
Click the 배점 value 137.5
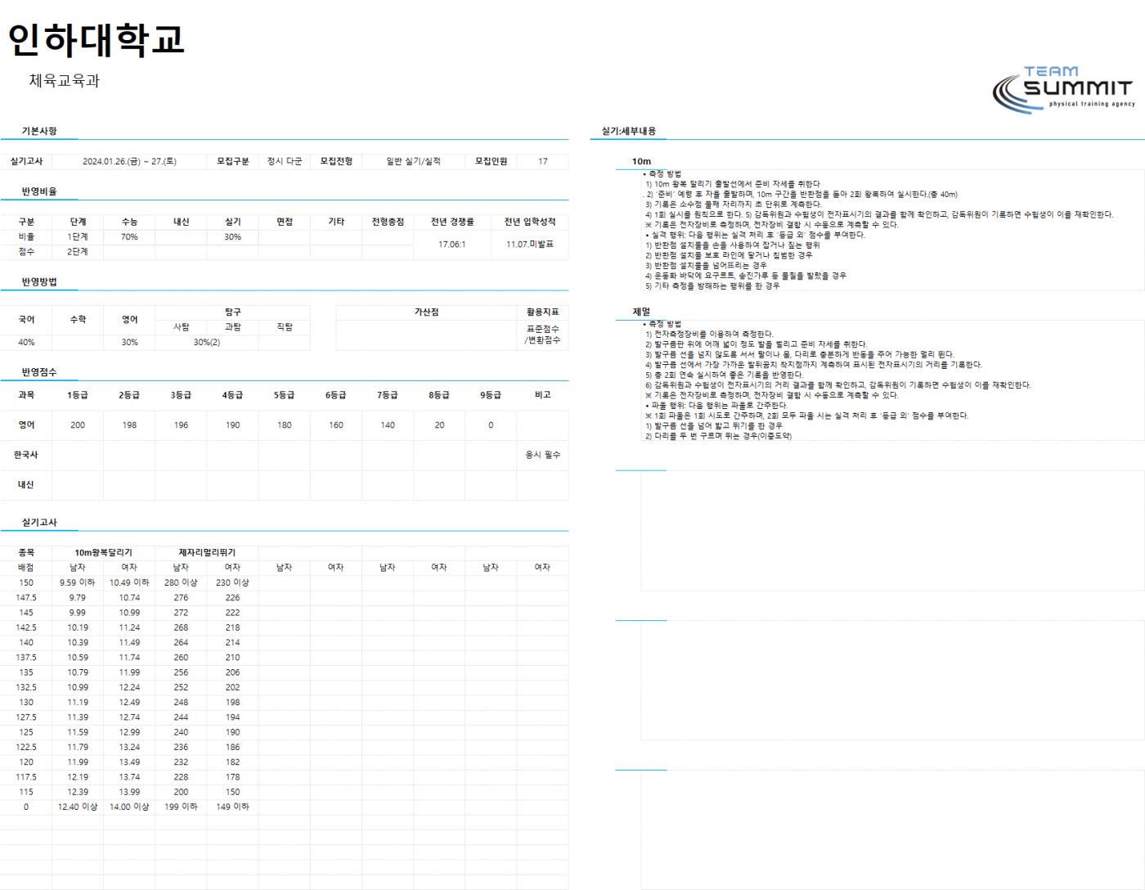26,658
